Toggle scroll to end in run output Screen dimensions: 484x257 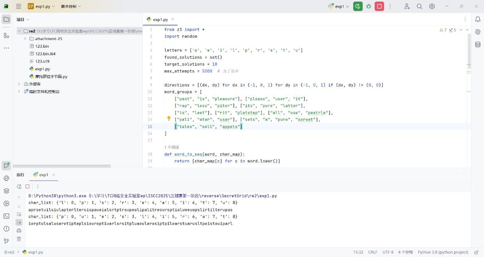click(19, 222)
